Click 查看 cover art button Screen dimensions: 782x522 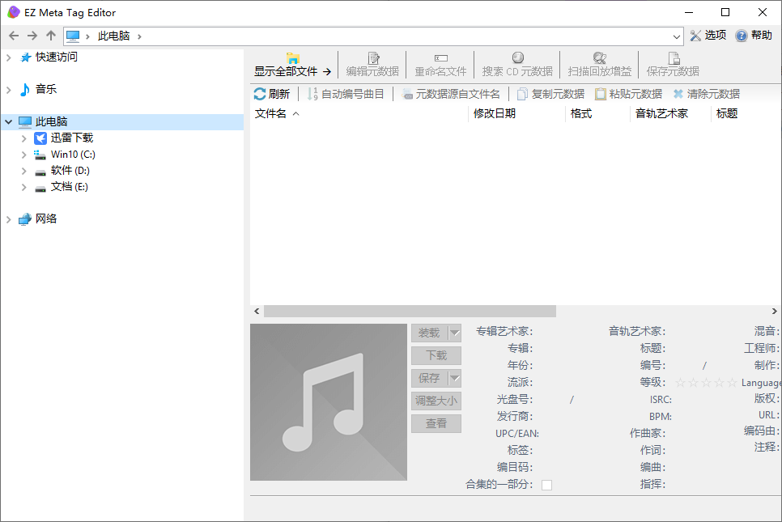[x=436, y=423]
